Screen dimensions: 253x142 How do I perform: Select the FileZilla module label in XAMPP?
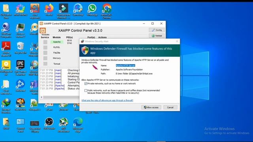[x=57, y=53]
